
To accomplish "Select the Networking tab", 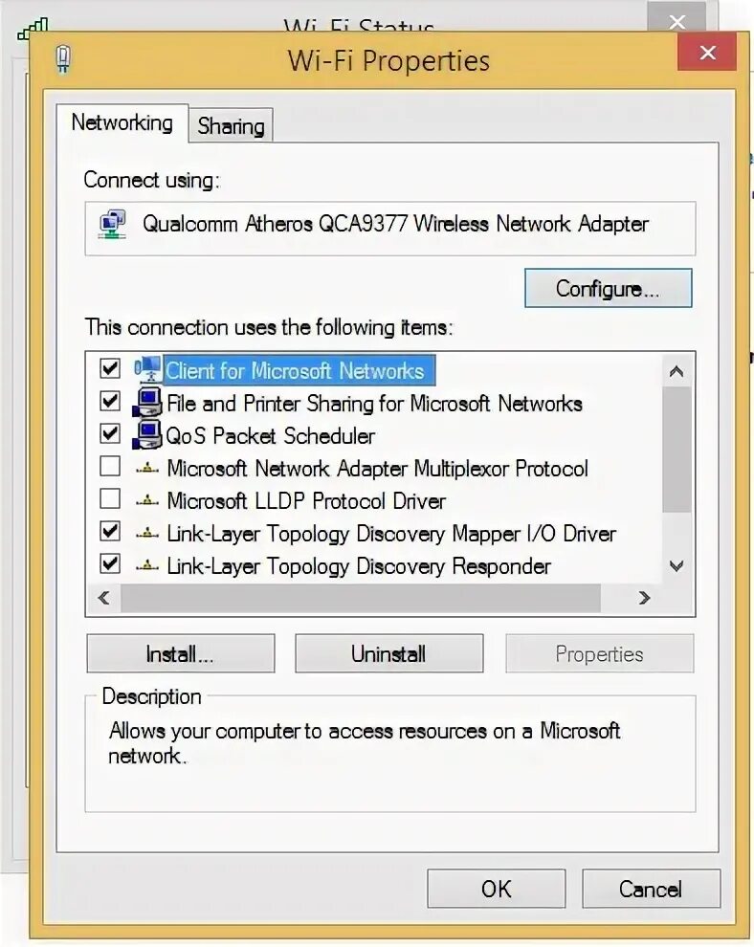I will (122, 122).
